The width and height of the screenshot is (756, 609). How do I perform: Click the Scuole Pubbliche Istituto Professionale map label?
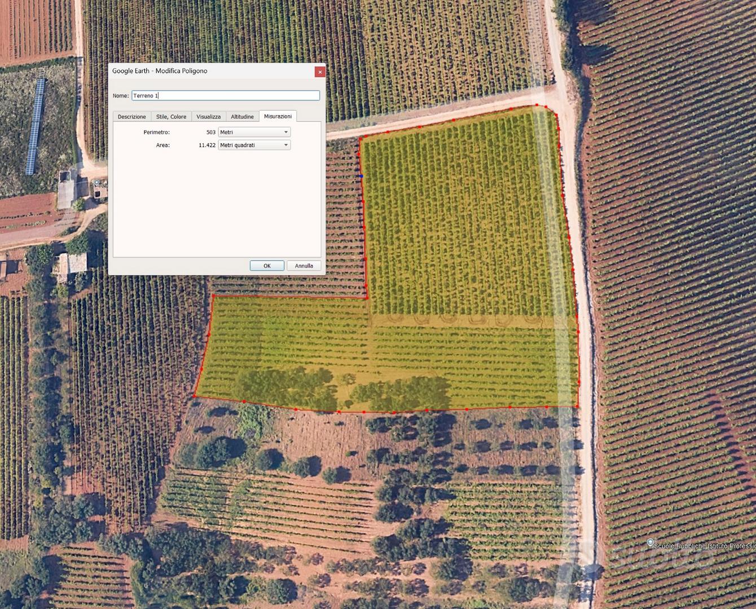click(705, 546)
